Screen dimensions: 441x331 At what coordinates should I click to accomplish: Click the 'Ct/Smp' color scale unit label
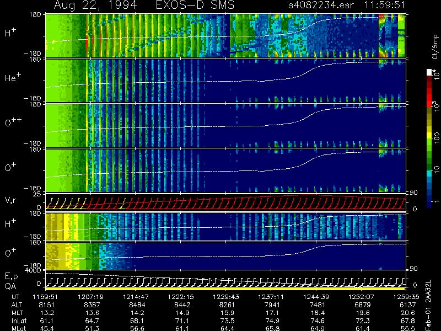[435, 47]
